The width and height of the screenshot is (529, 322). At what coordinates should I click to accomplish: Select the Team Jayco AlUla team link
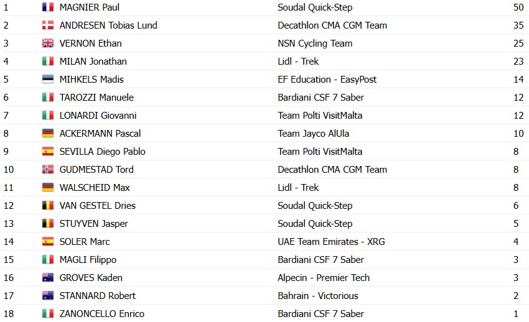[x=313, y=134]
